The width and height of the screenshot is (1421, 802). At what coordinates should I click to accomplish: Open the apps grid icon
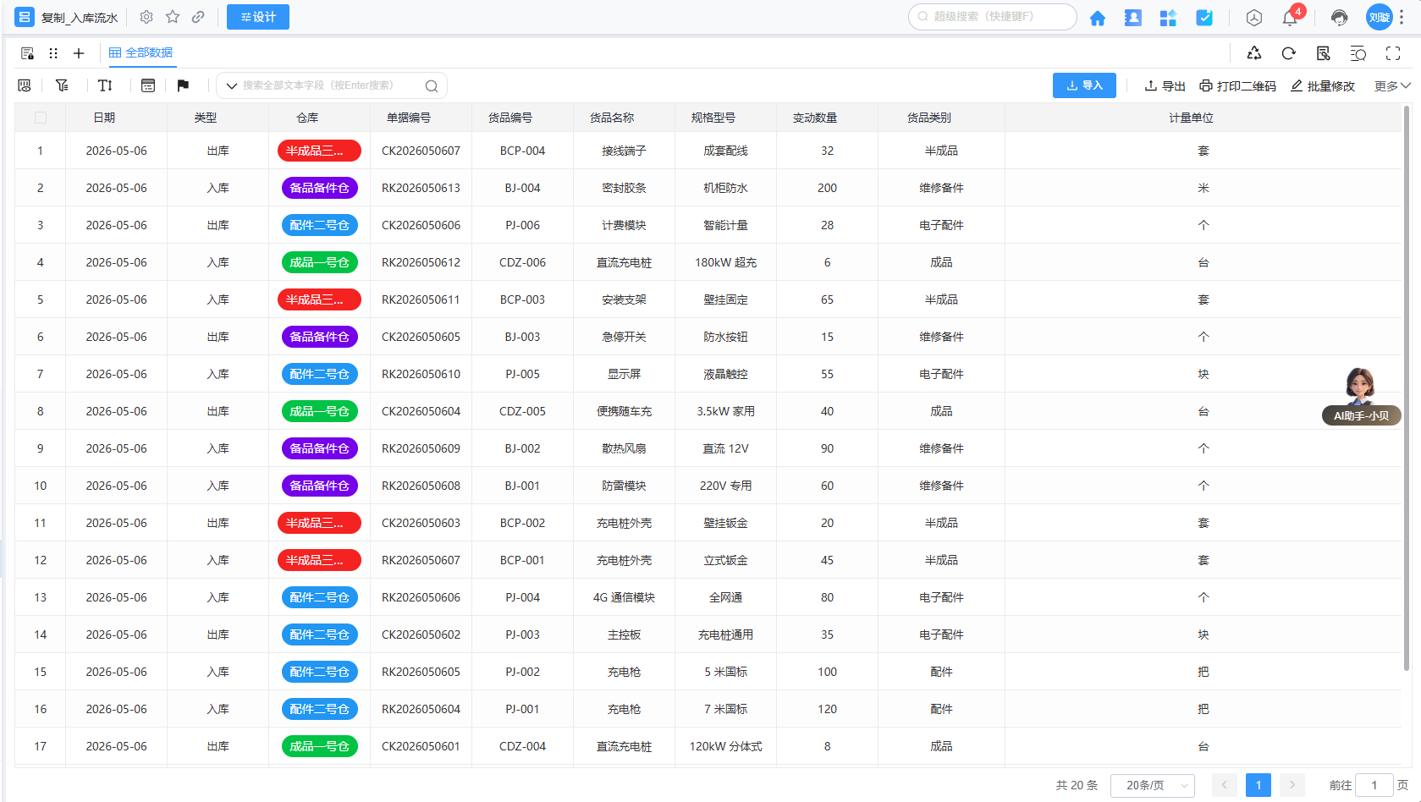point(1168,18)
